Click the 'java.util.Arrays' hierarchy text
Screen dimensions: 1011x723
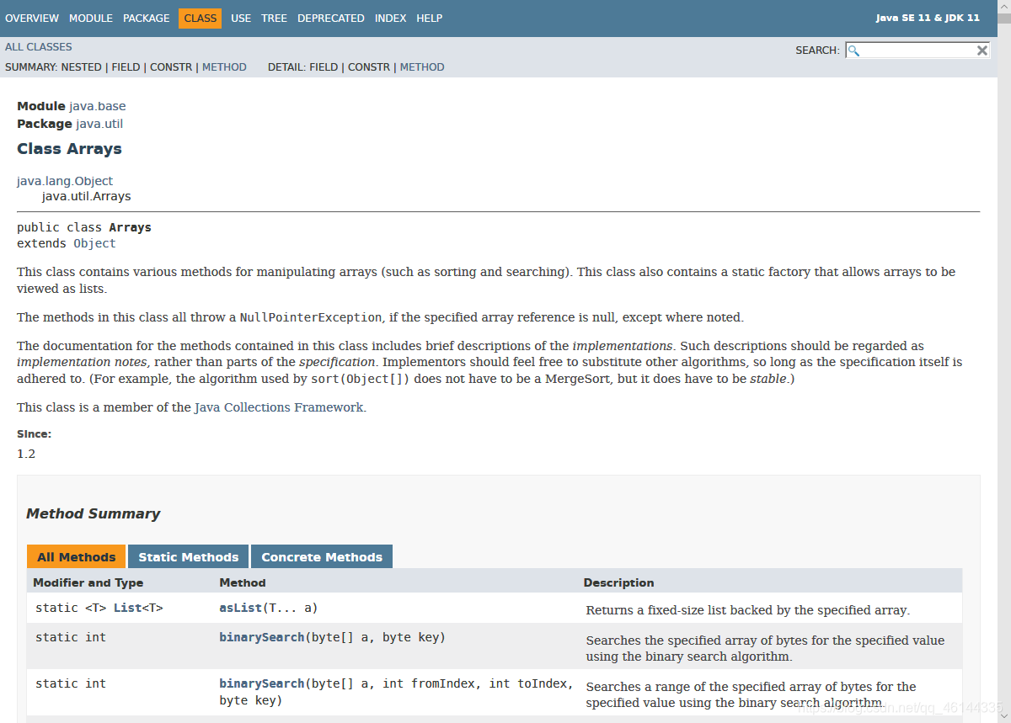tap(87, 196)
